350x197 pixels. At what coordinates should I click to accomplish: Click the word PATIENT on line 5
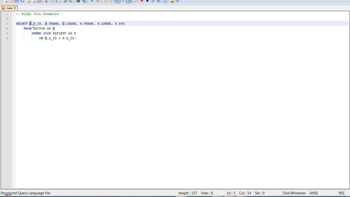[x=60, y=33]
